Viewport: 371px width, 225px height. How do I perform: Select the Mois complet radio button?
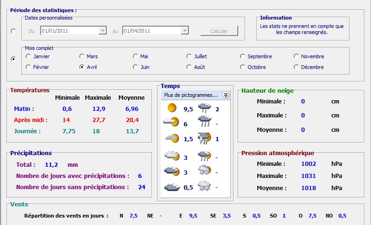[x=14, y=59]
